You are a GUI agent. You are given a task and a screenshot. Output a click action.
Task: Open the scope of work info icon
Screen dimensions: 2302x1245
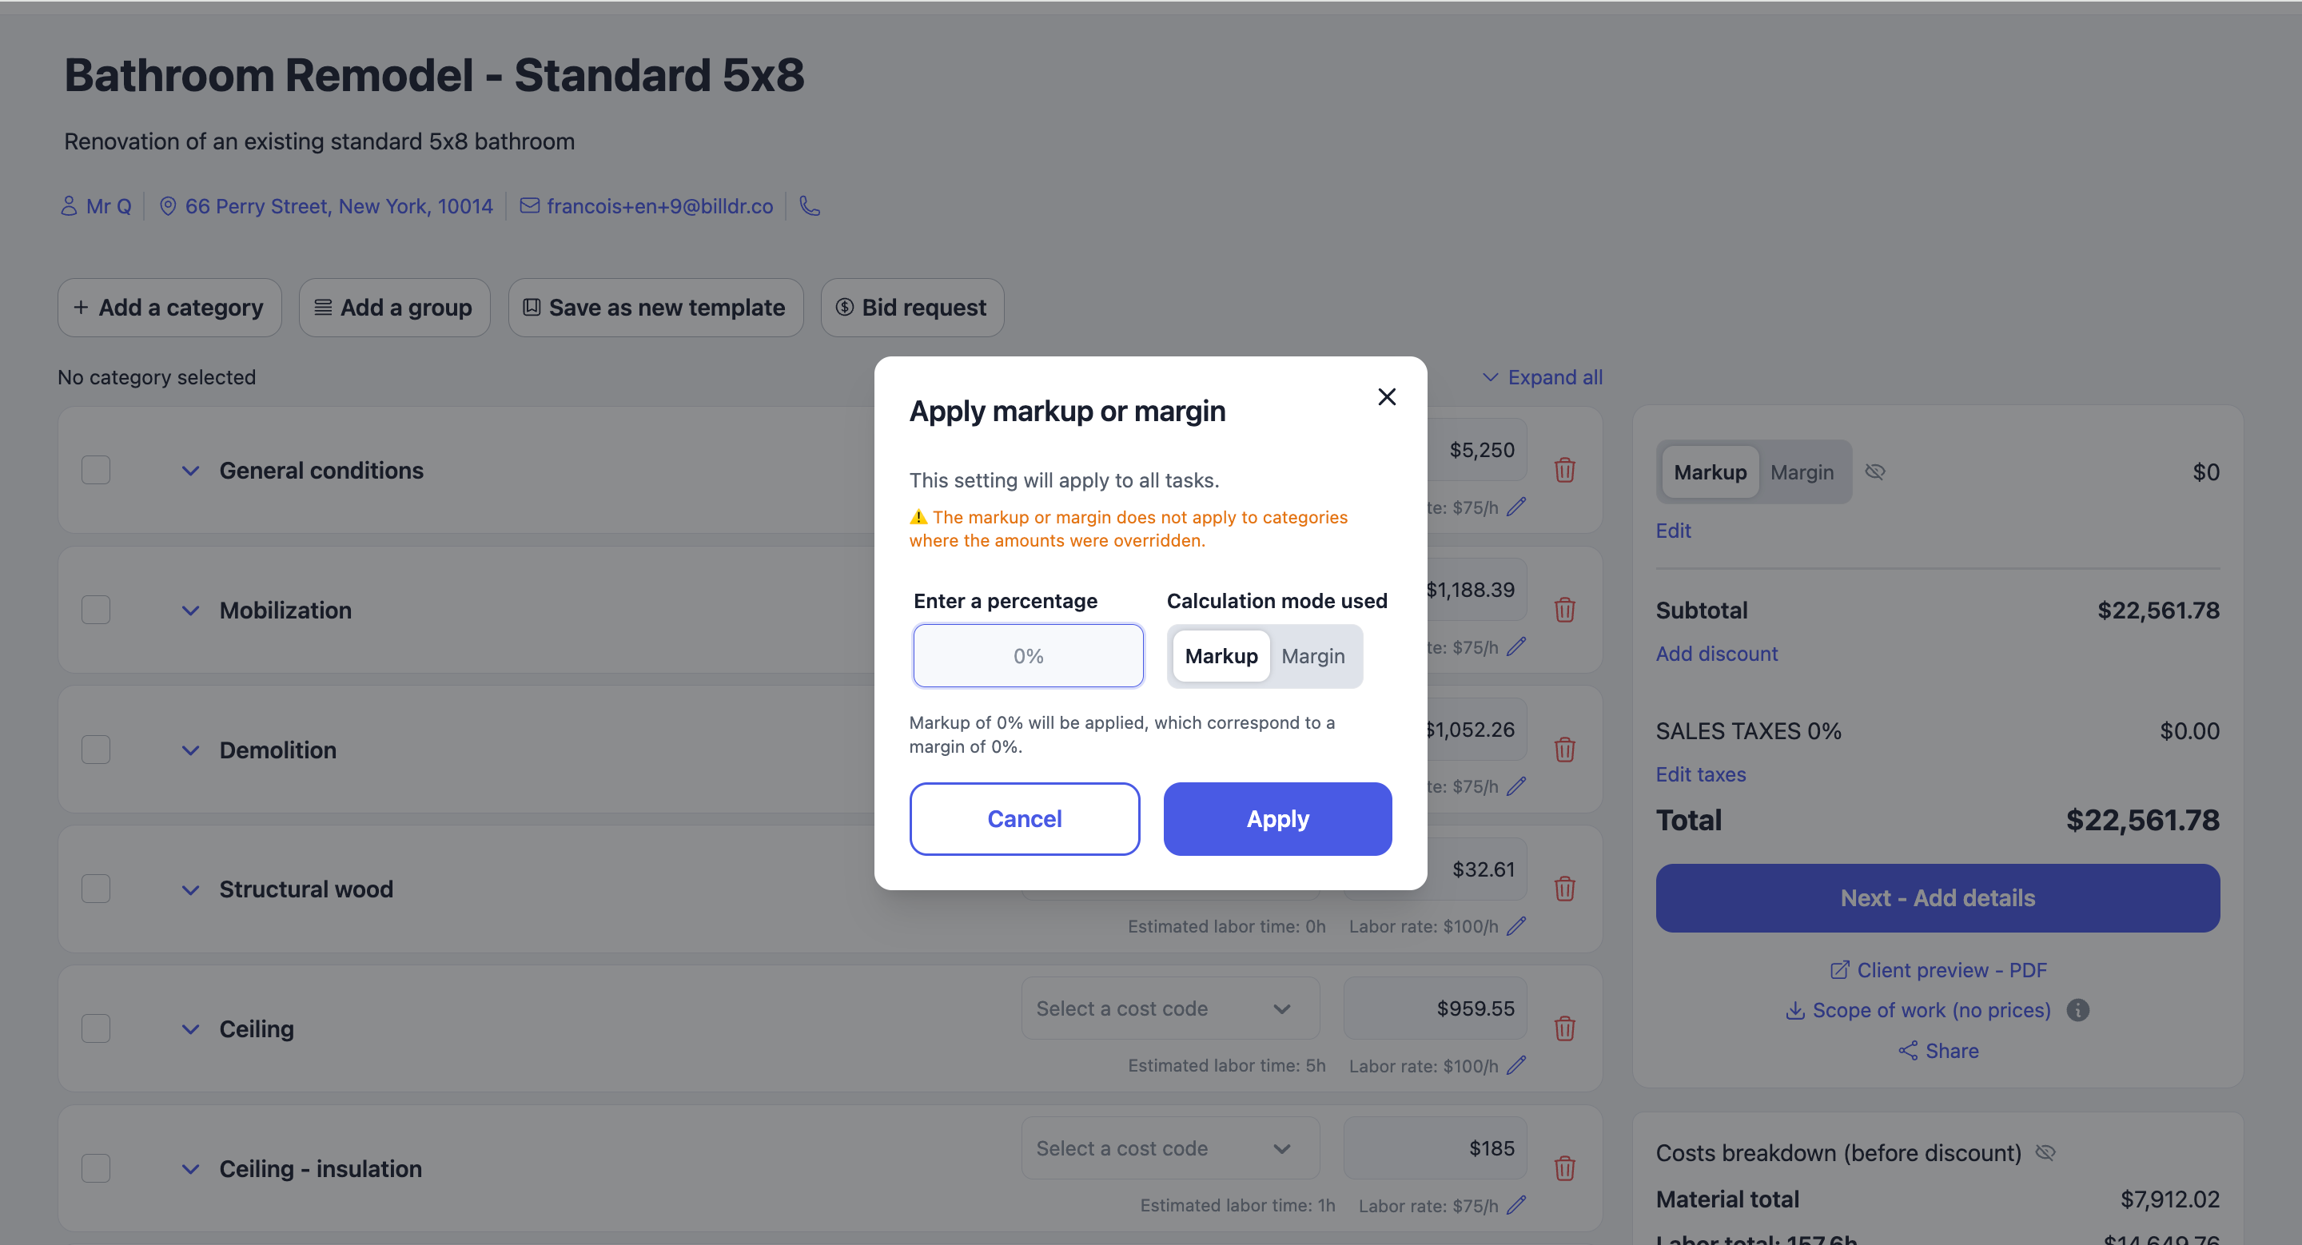tap(2077, 1010)
